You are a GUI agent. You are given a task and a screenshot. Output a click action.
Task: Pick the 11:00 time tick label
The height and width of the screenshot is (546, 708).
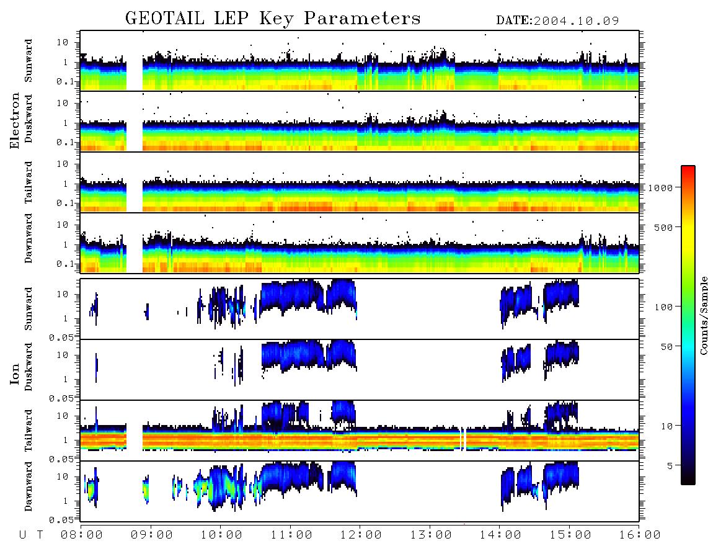(x=291, y=535)
